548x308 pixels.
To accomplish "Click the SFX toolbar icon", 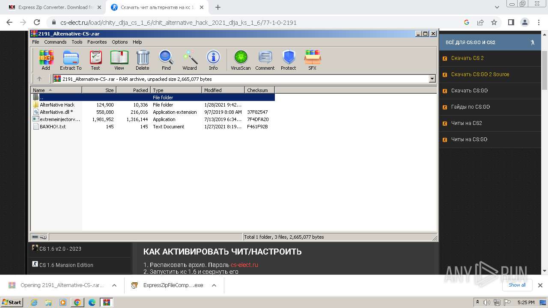I will pos(313,60).
